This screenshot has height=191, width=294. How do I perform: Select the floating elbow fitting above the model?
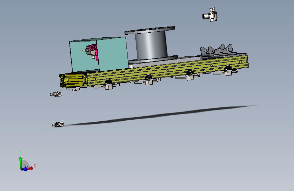pos(210,15)
